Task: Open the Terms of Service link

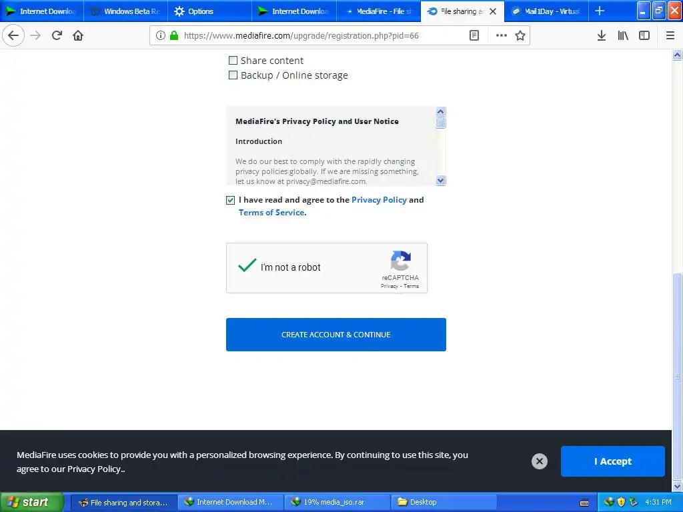Action: pos(271,213)
